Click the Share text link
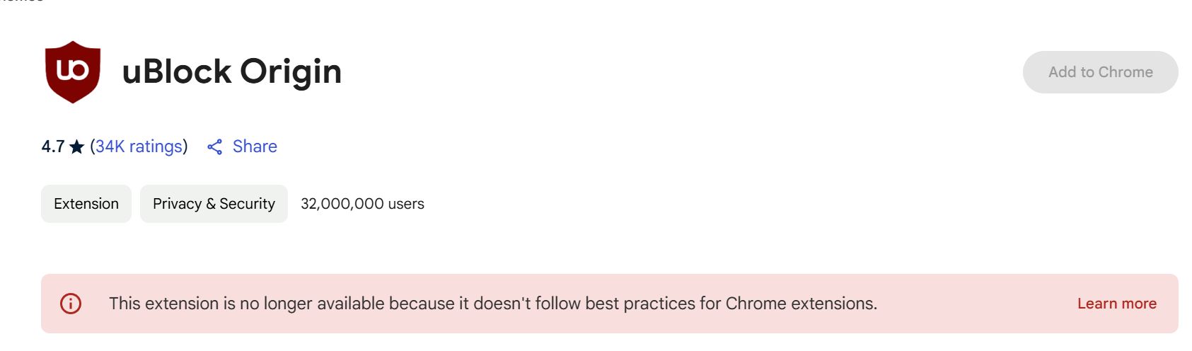Viewport: 1192px width, 351px height. coord(255,146)
